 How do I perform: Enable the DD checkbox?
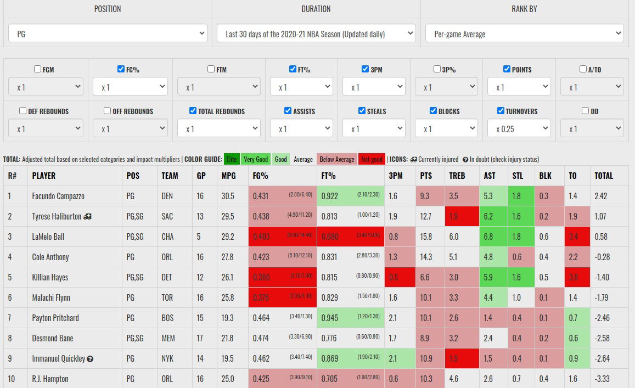(x=585, y=110)
